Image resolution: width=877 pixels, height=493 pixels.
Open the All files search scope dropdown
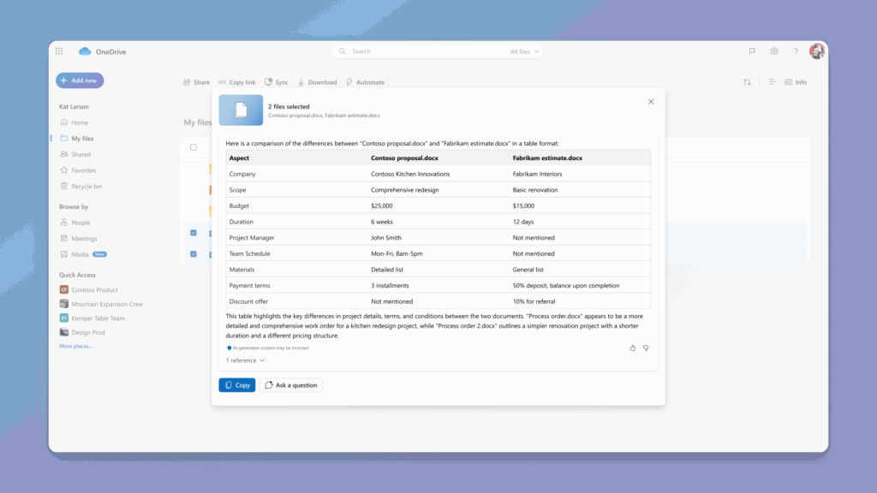(x=524, y=51)
